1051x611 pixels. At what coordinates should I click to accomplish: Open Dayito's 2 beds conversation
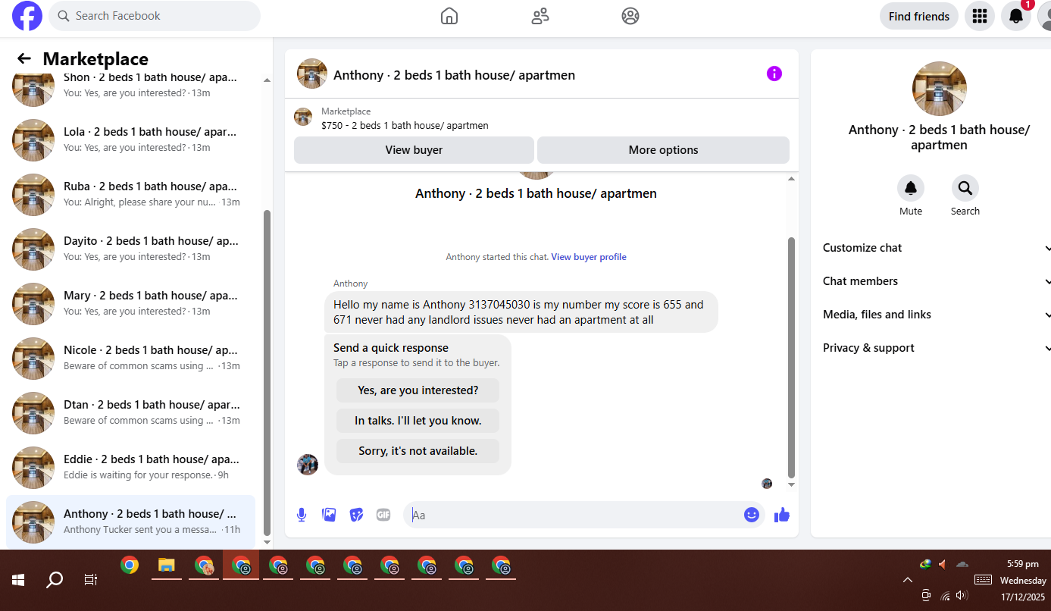coord(130,249)
